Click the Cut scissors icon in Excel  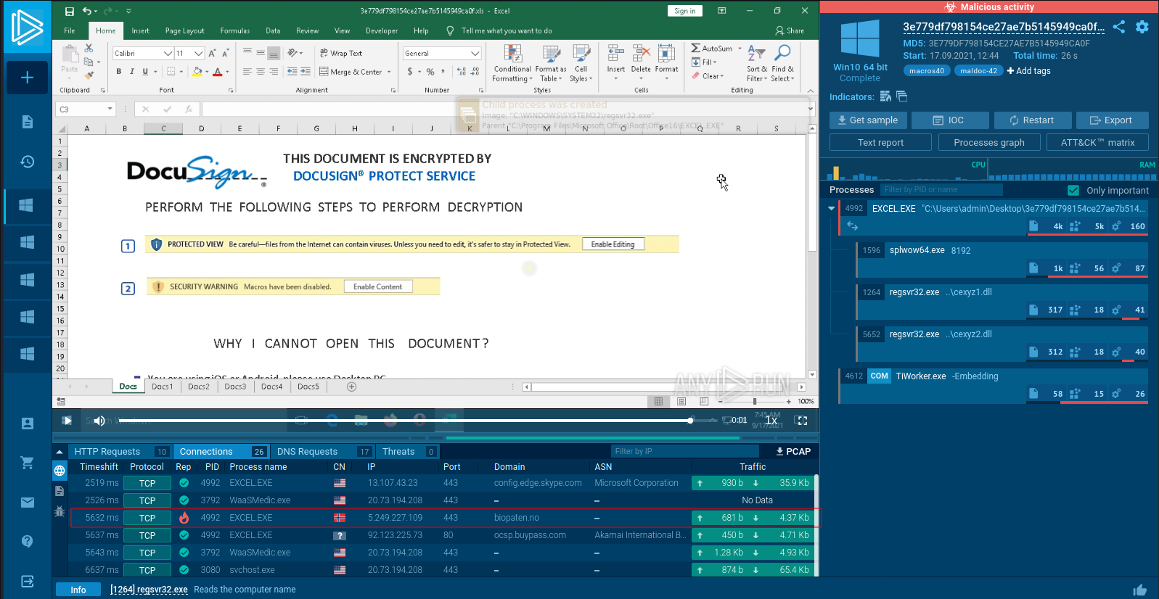click(89, 48)
